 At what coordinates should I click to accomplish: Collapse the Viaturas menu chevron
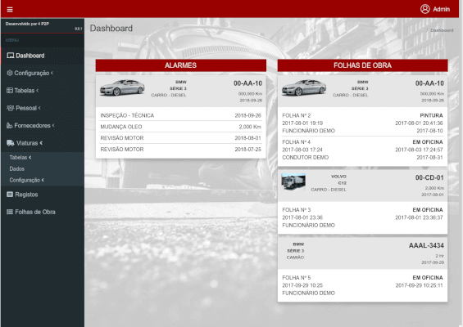point(41,143)
